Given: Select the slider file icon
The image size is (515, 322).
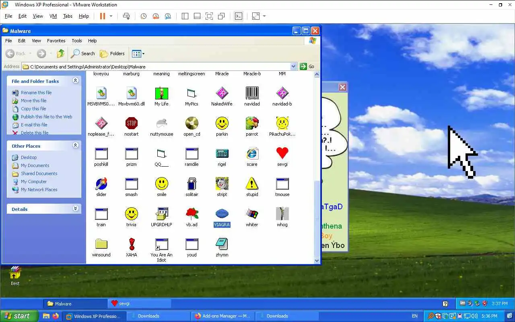Looking at the screenshot, I should pyautogui.click(x=101, y=184).
